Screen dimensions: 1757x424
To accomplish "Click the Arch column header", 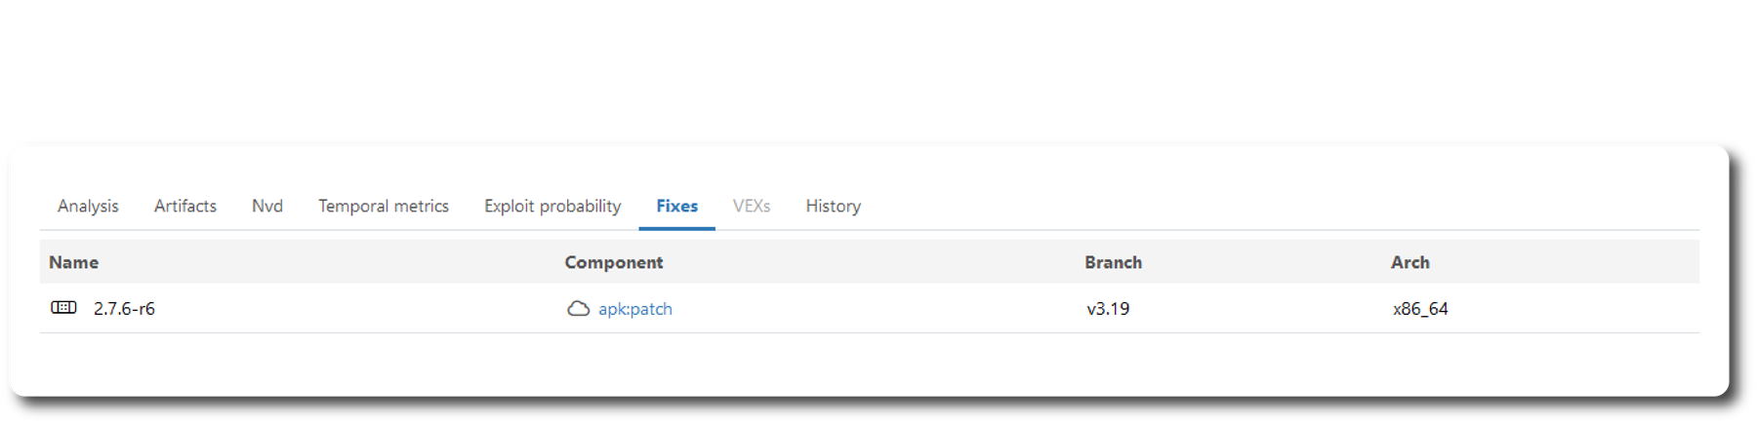I will 1410,262.
